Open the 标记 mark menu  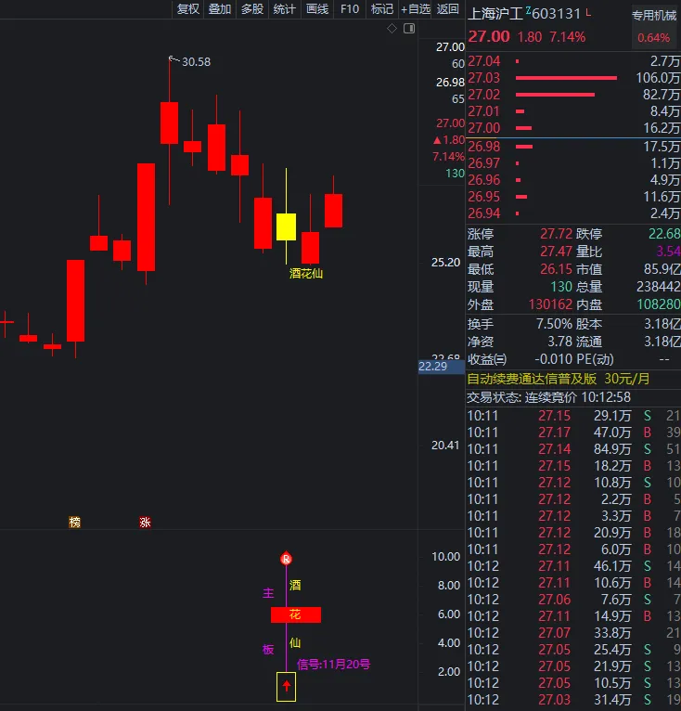tap(382, 9)
